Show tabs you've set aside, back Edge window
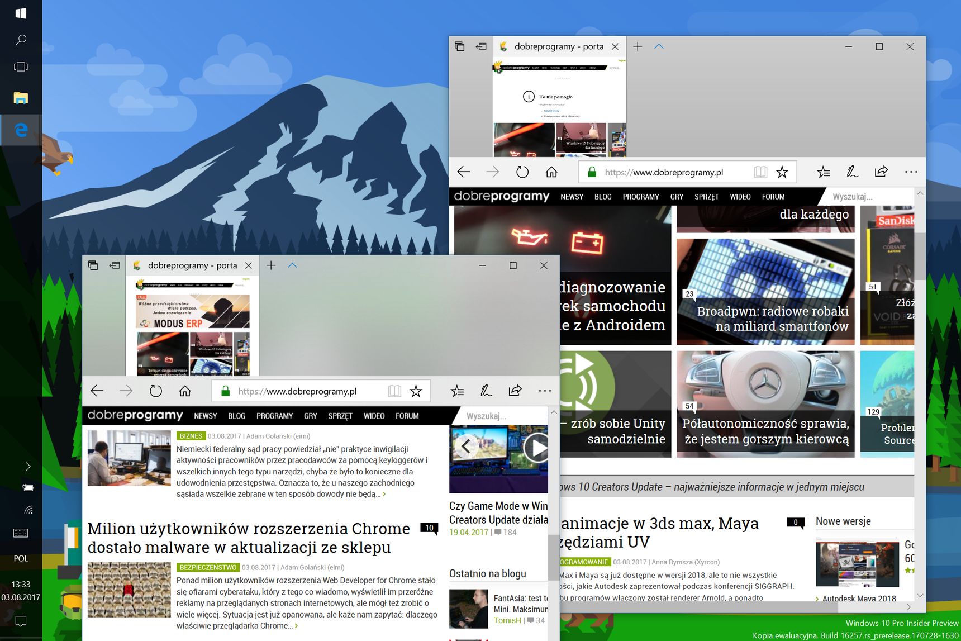This screenshot has height=641, width=961. tap(459, 46)
